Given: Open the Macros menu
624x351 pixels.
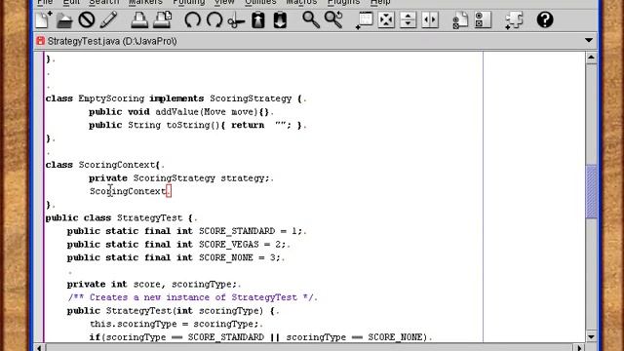Looking at the screenshot, I should 301,2.
